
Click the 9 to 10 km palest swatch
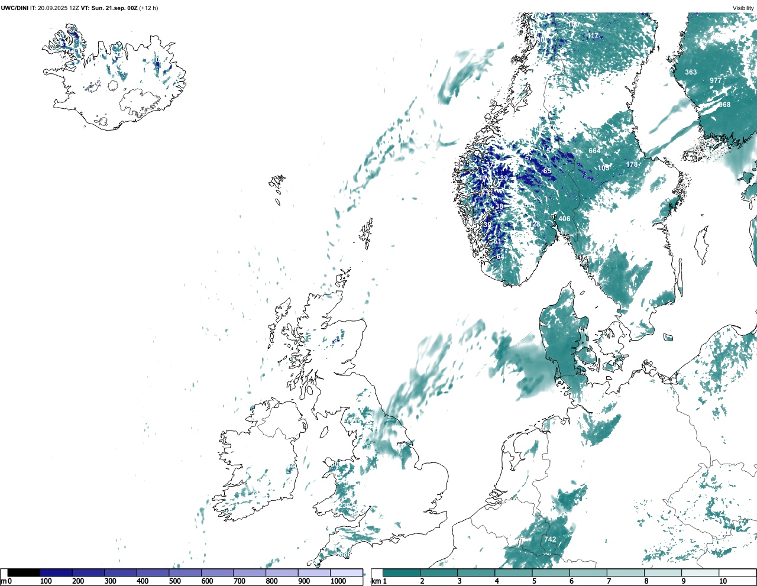point(700,572)
